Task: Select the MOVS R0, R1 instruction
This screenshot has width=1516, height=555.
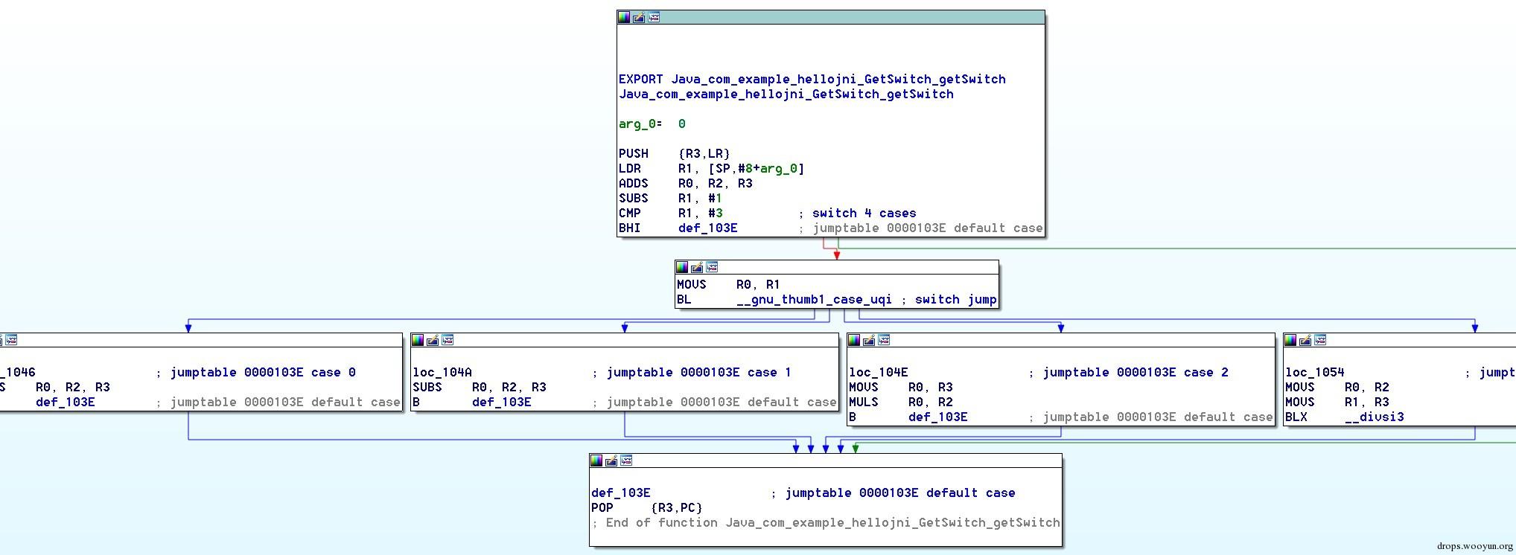Action: (x=729, y=284)
